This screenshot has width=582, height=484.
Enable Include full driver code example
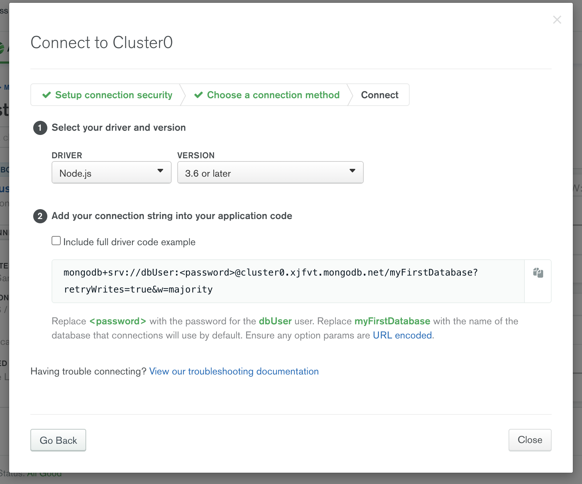tap(56, 241)
